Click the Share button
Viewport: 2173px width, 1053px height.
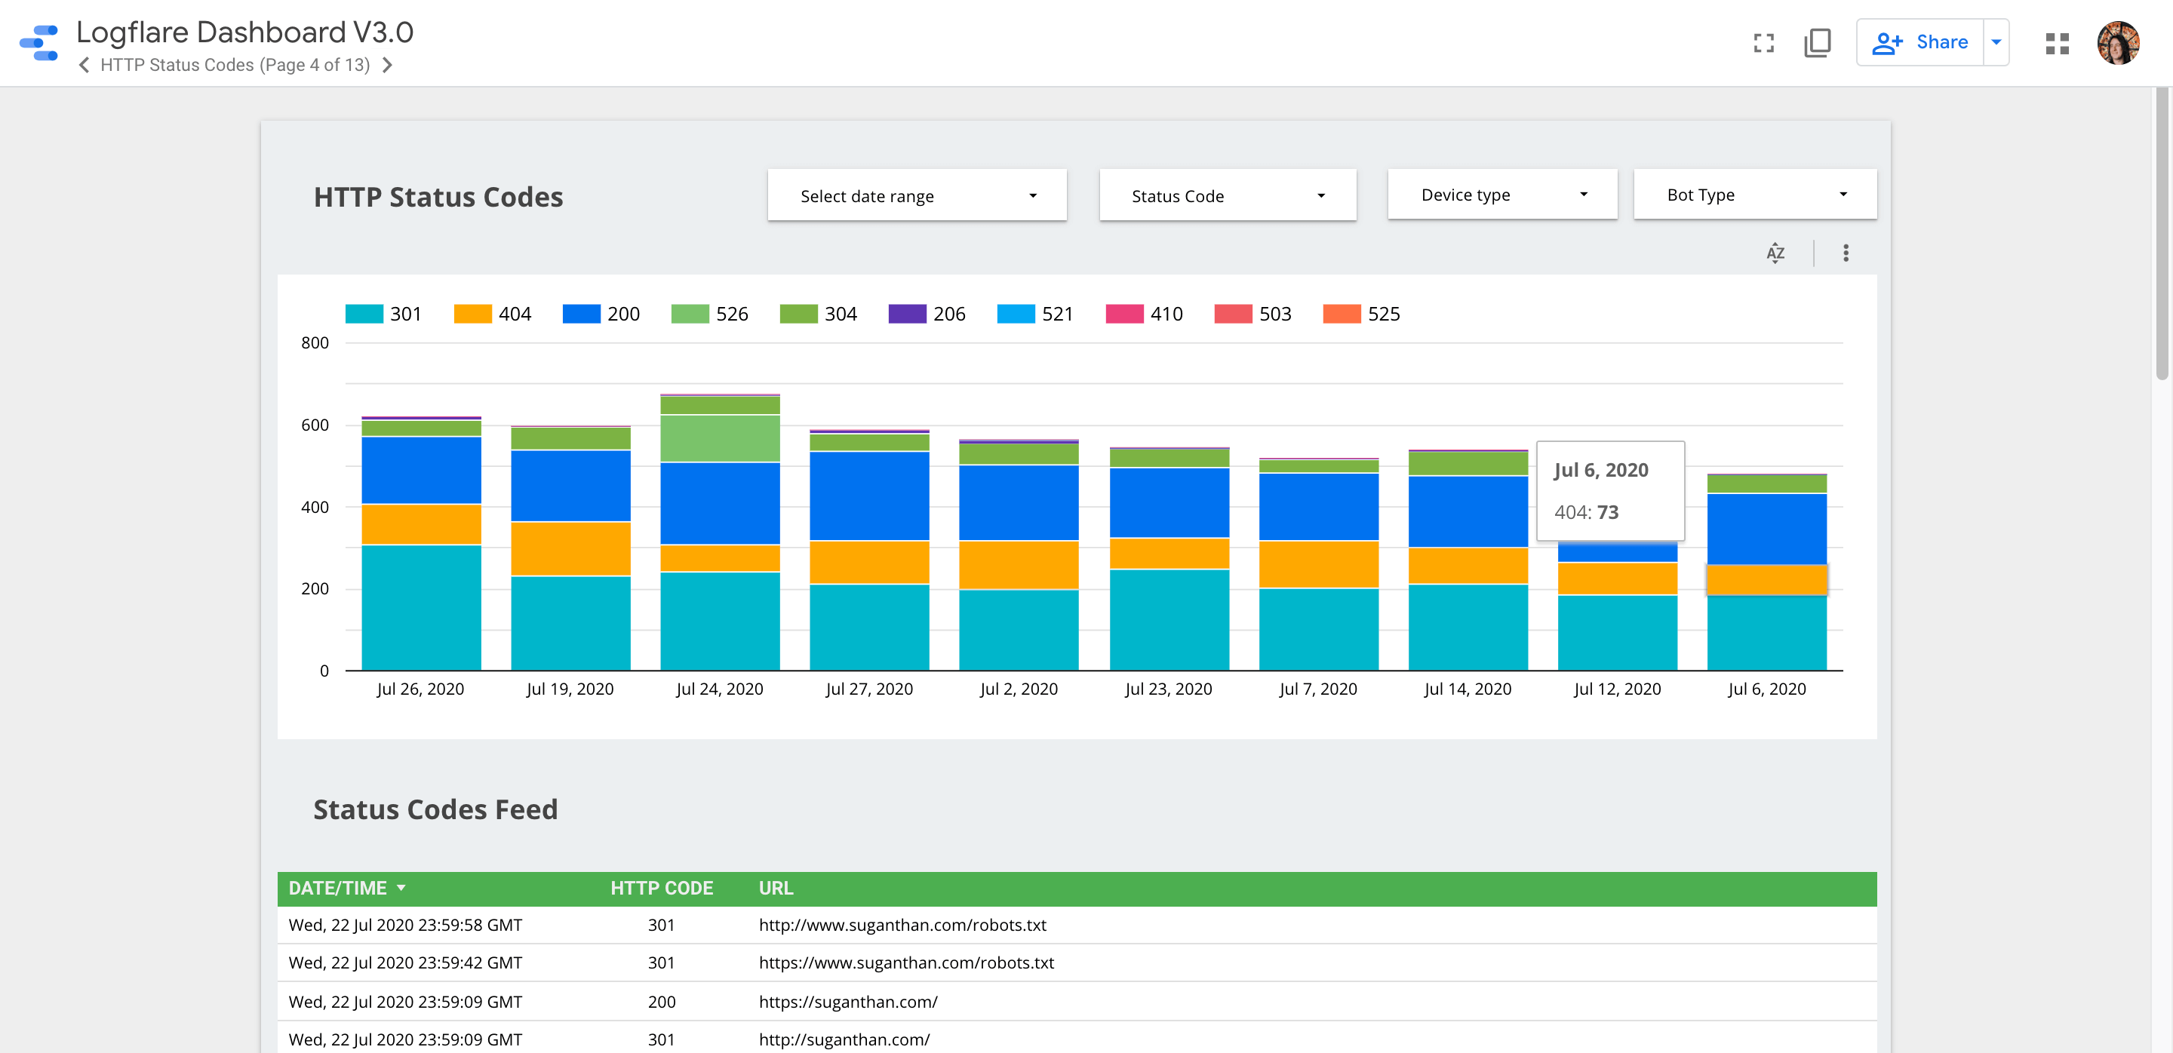pyautogui.click(x=1921, y=42)
